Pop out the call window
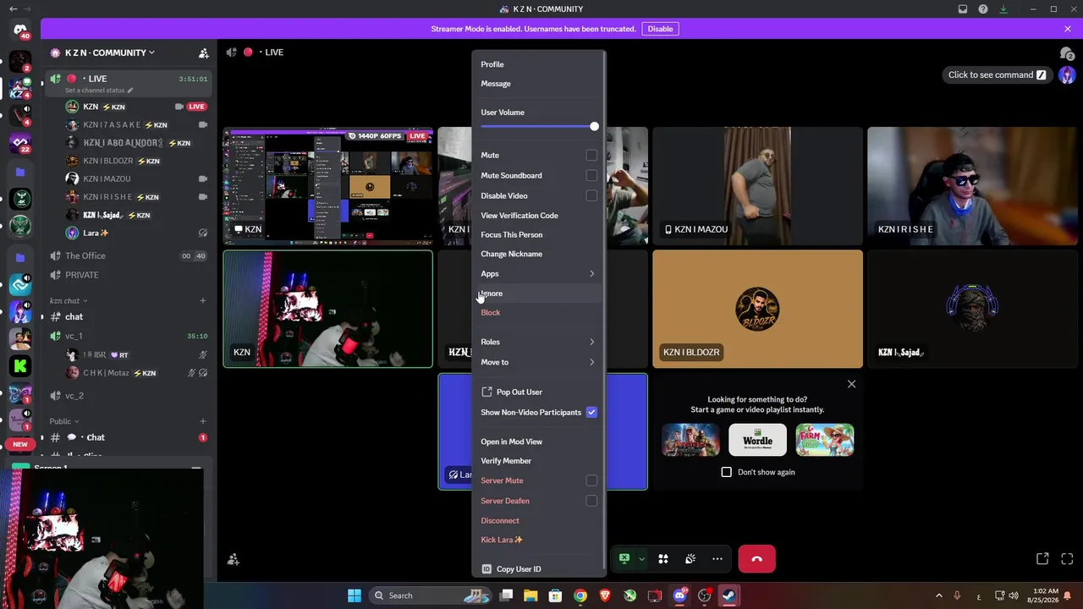 [1042, 559]
